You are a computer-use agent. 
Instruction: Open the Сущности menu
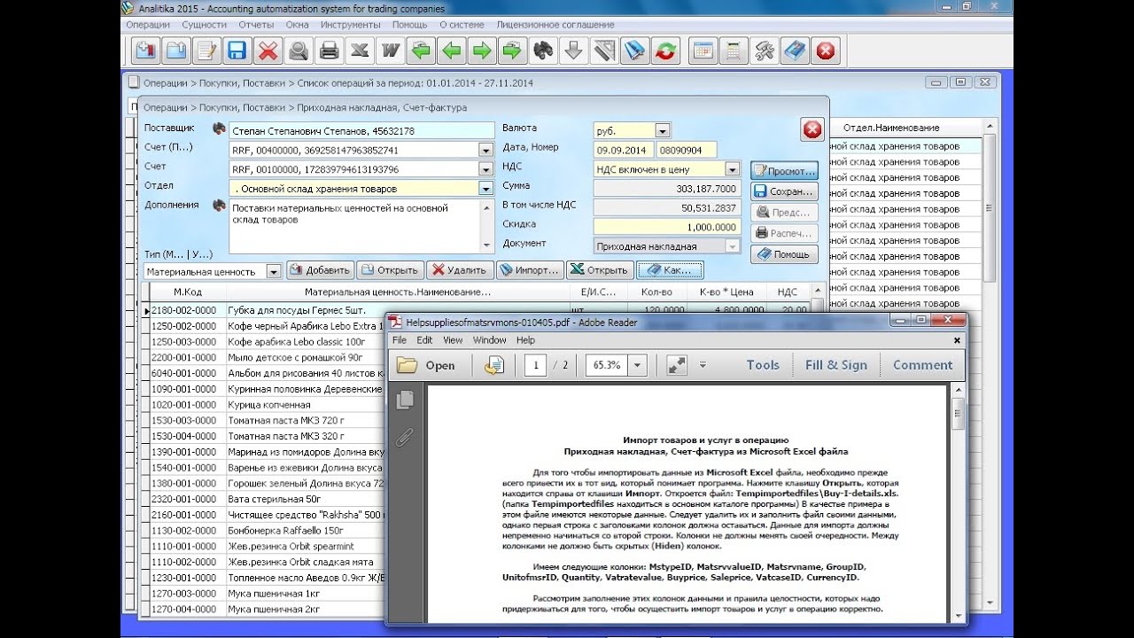pos(206,25)
